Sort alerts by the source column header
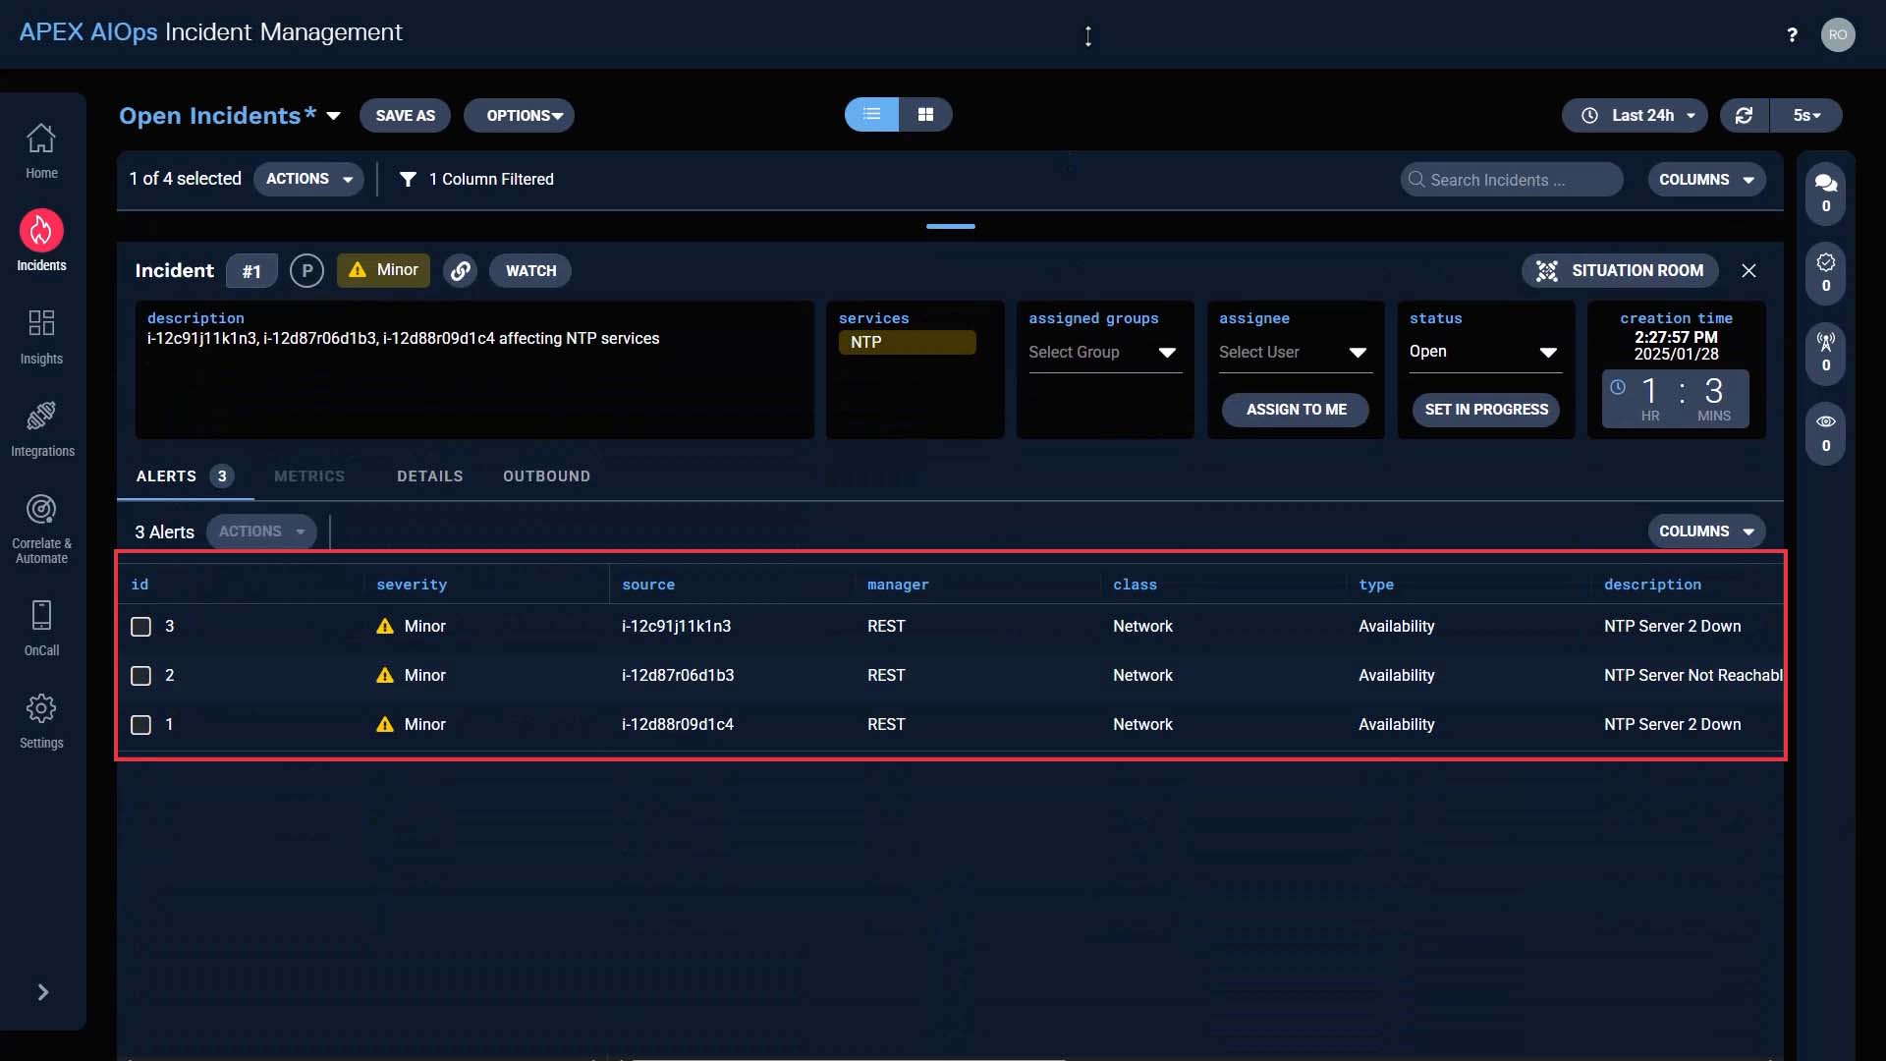The image size is (1886, 1061). 648,585
